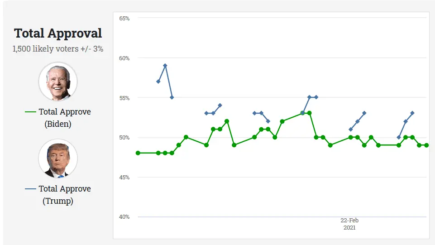The height and width of the screenshot is (245, 435).
Task: Click the green Biden legend line swatch
Action: coord(30,112)
